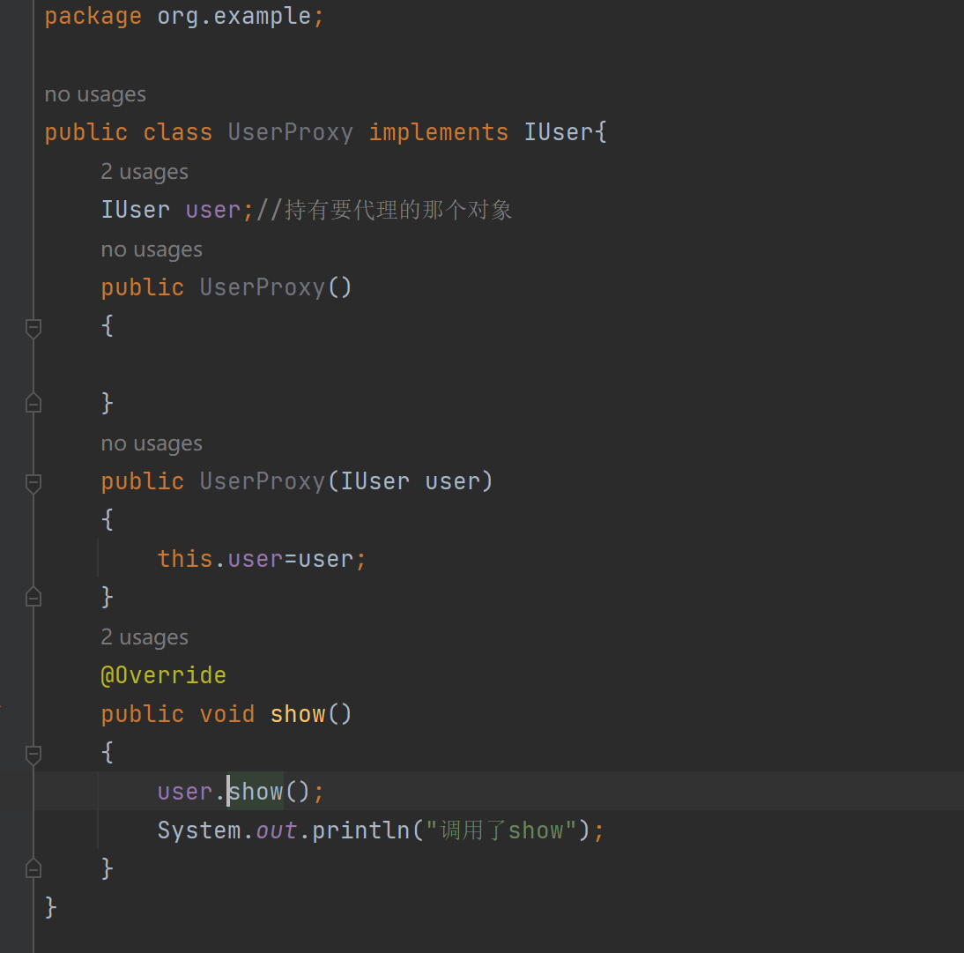Viewport: 964px width, 953px height.
Task: Open 'no usages' hint above UserProxy(IUser user)
Action: (152, 443)
